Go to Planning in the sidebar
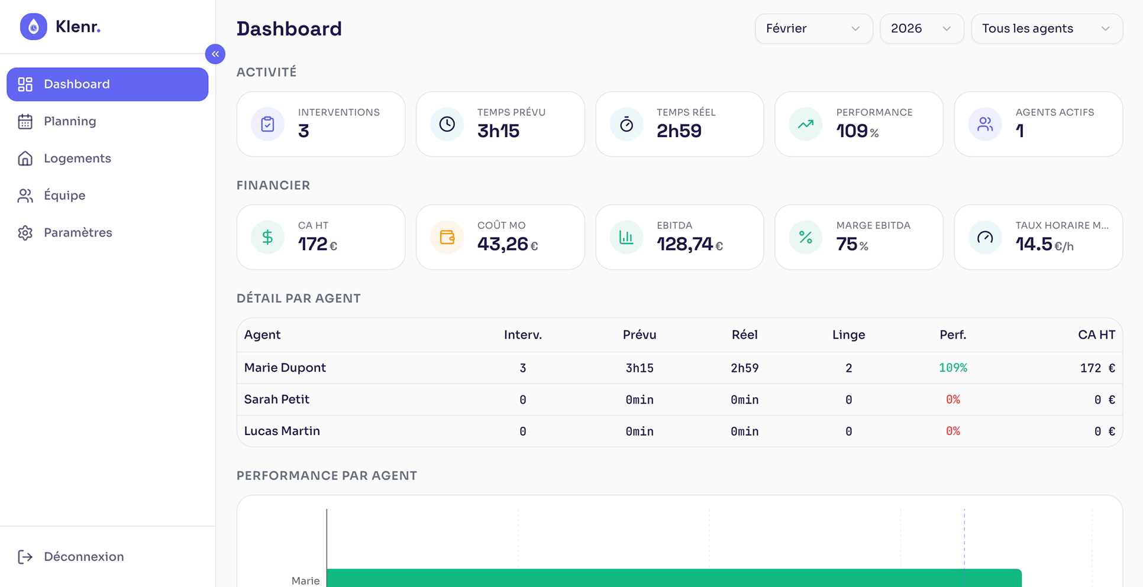The height and width of the screenshot is (587, 1143). [x=70, y=121]
